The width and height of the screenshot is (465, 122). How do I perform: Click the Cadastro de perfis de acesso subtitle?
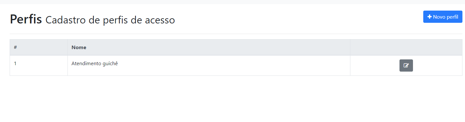click(x=110, y=20)
